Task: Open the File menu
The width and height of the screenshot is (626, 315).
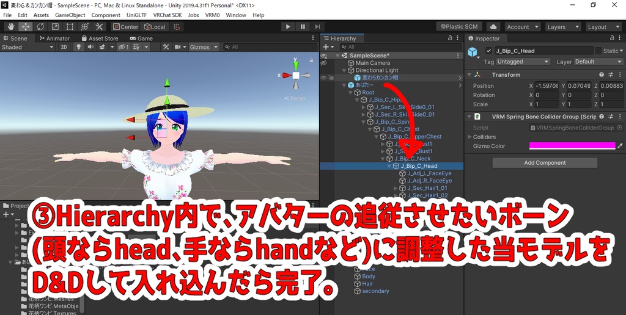Action: (x=7, y=15)
